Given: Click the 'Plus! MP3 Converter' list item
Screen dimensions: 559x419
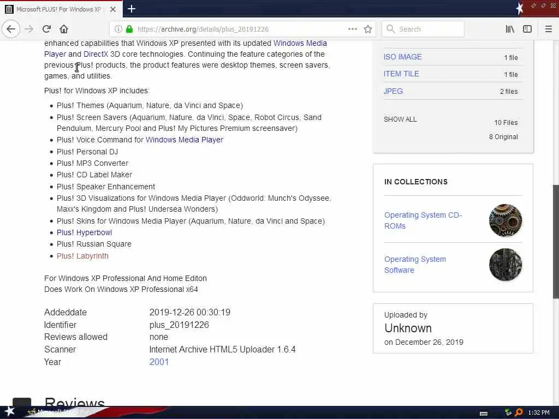Looking at the screenshot, I should [x=92, y=163].
